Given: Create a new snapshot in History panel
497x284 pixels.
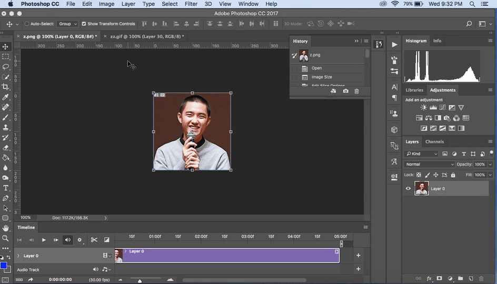Looking at the screenshot, I should (x=345, y=92).
